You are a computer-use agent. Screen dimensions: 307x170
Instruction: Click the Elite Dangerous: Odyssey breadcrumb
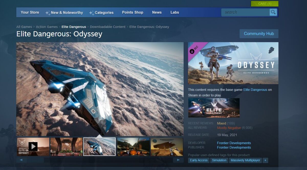coord(149,27)
